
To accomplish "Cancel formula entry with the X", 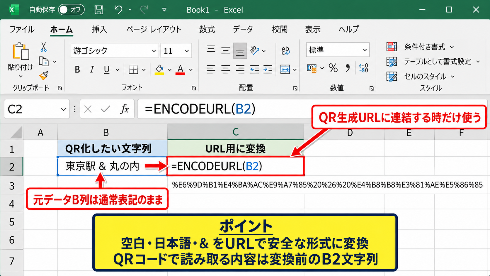I will click(88, 109).
